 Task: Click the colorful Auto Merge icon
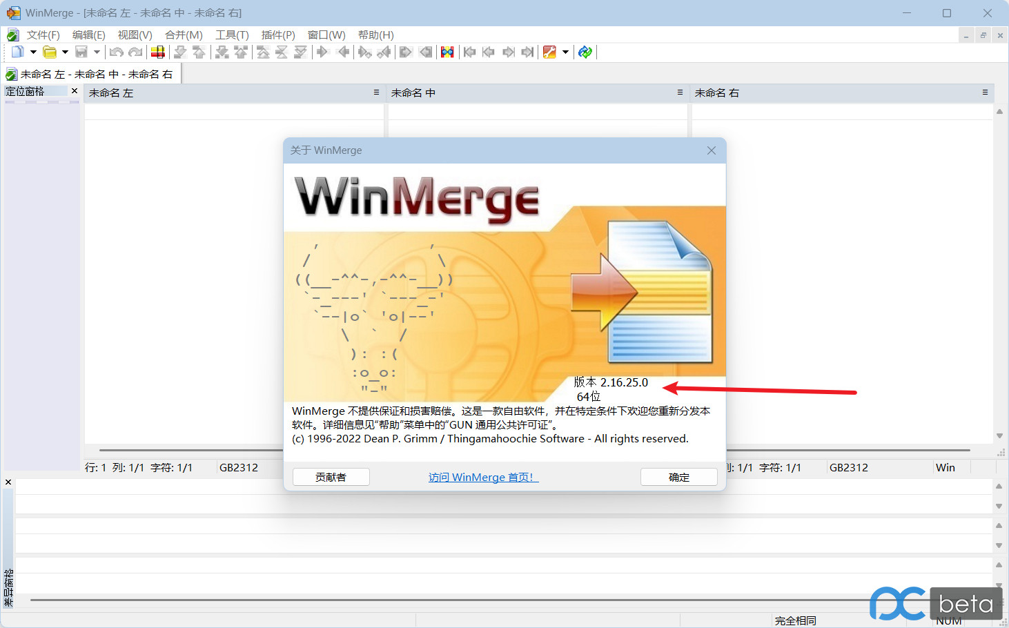447,52
